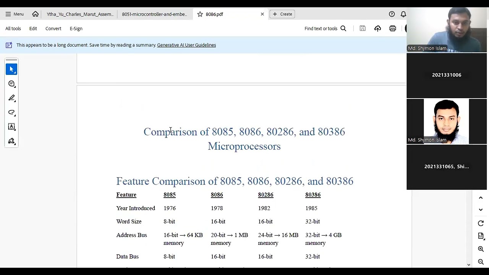Click the AI summary icon in banner
The width and height of the screenshot is (489, 275).
(x=9, y=45)
